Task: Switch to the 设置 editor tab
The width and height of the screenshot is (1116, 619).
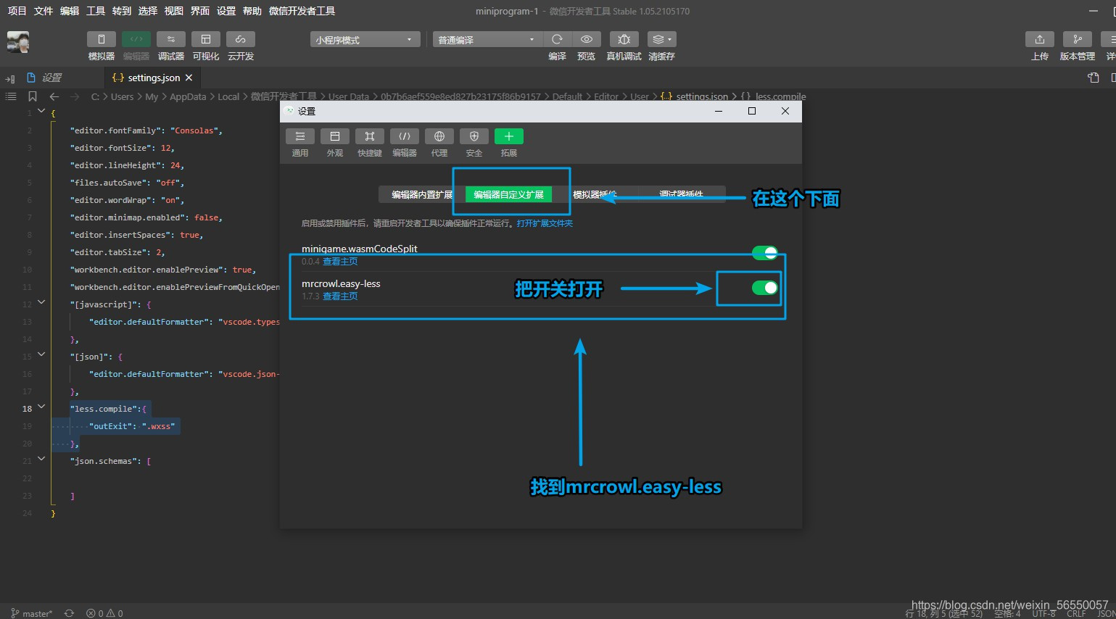Action: tap(51, 78)
